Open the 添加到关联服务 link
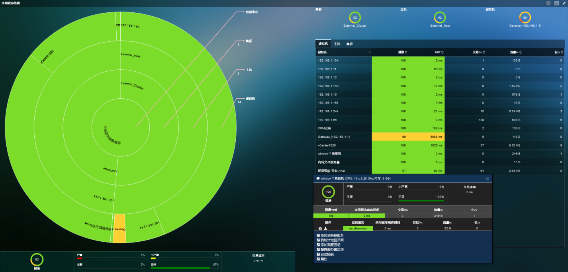 click(x=332, y=235)
